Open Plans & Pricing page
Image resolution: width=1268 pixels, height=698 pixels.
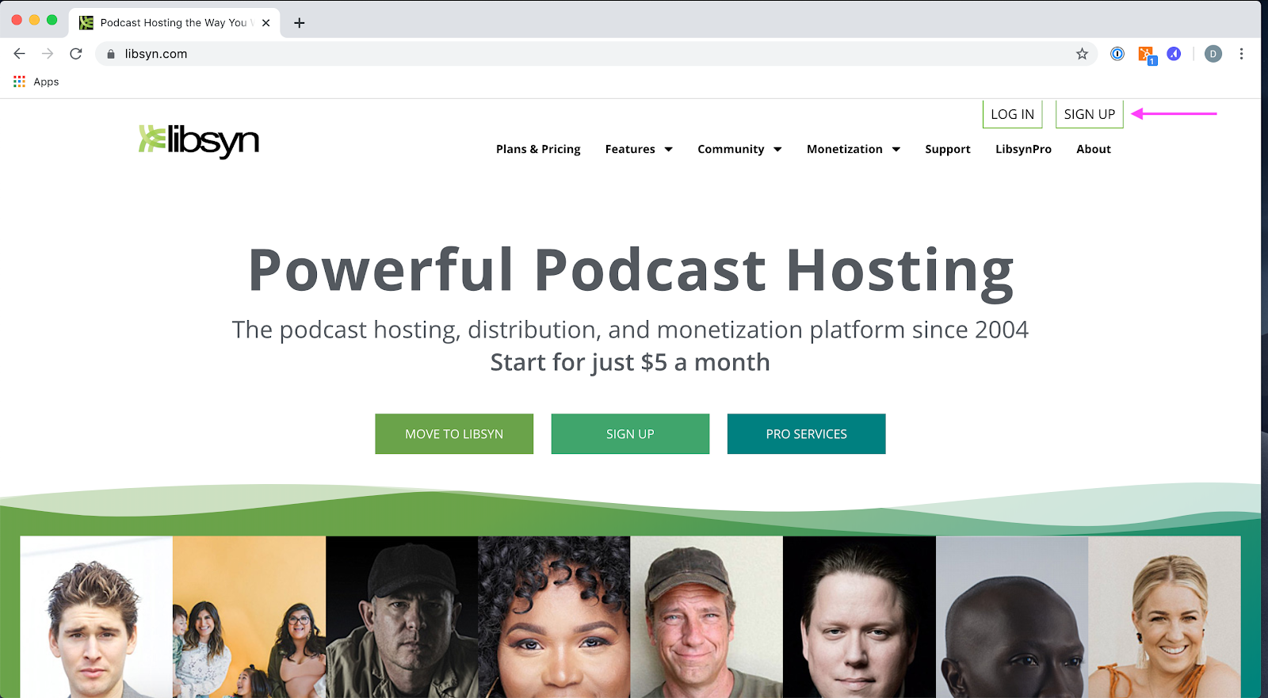(538, 149)
